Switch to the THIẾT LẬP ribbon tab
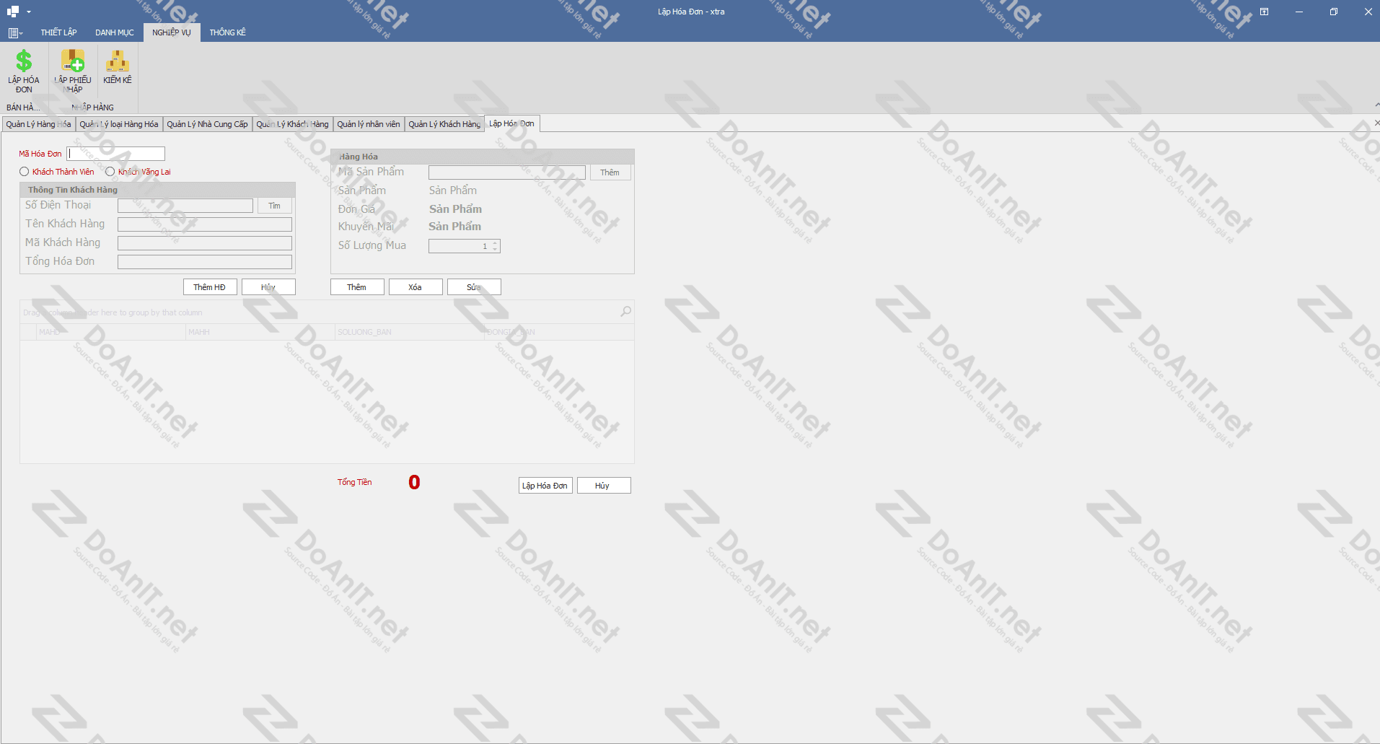1380x744 pixels. [x=58, y=32]
